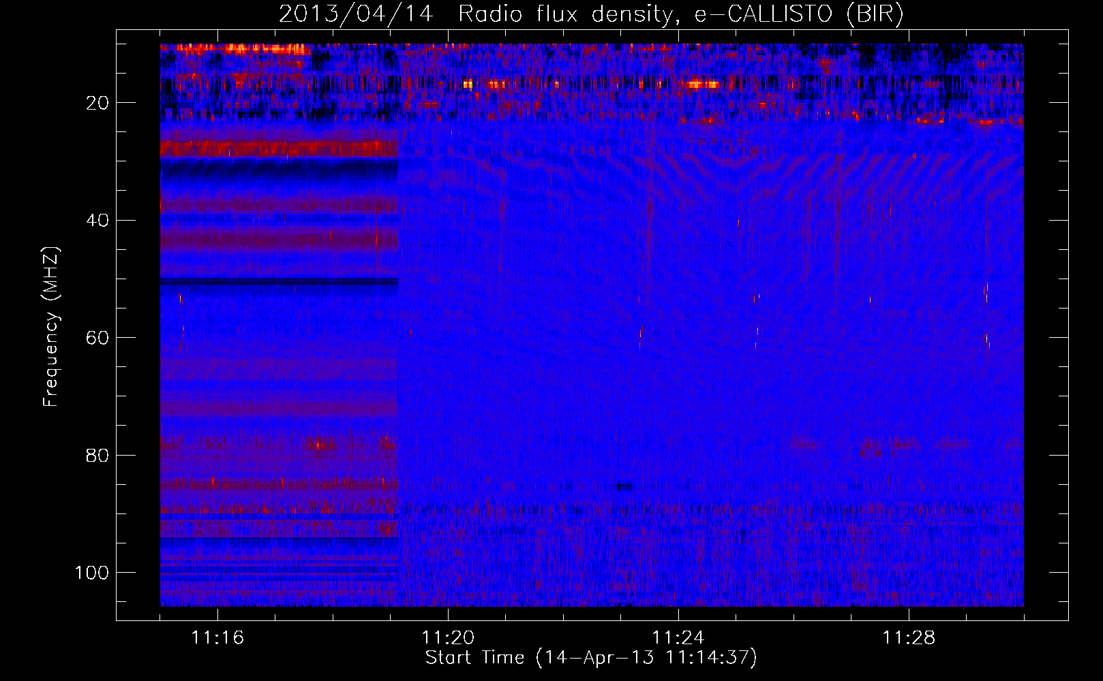Viewport: 1103px width, 681px height.
Task: Click the time tick label 11:24
Action: (678, 638)
